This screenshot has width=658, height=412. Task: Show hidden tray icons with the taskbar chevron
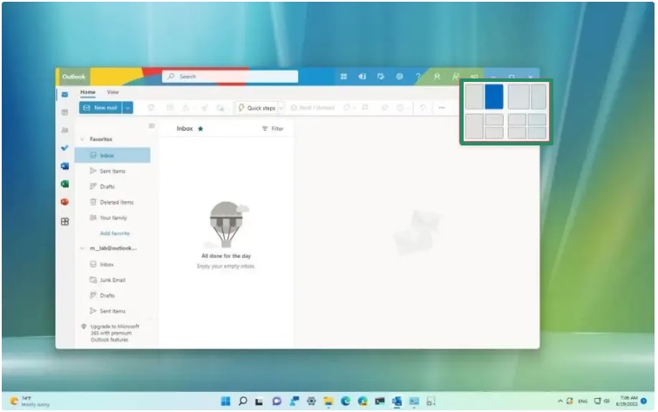[x=560, y=402]
